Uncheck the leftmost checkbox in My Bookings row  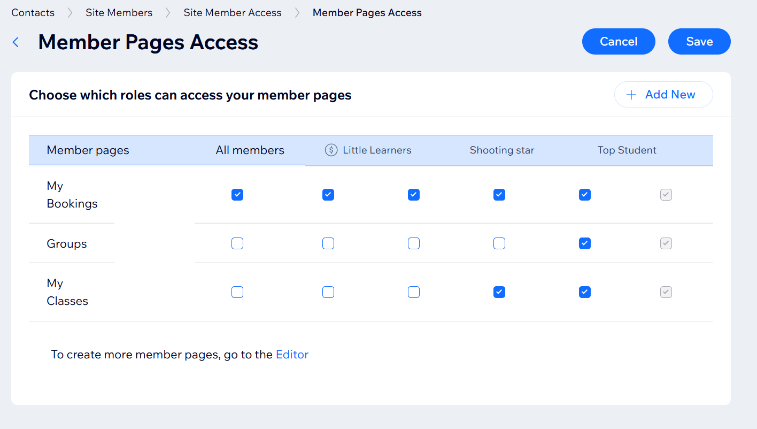click(237, 195)
